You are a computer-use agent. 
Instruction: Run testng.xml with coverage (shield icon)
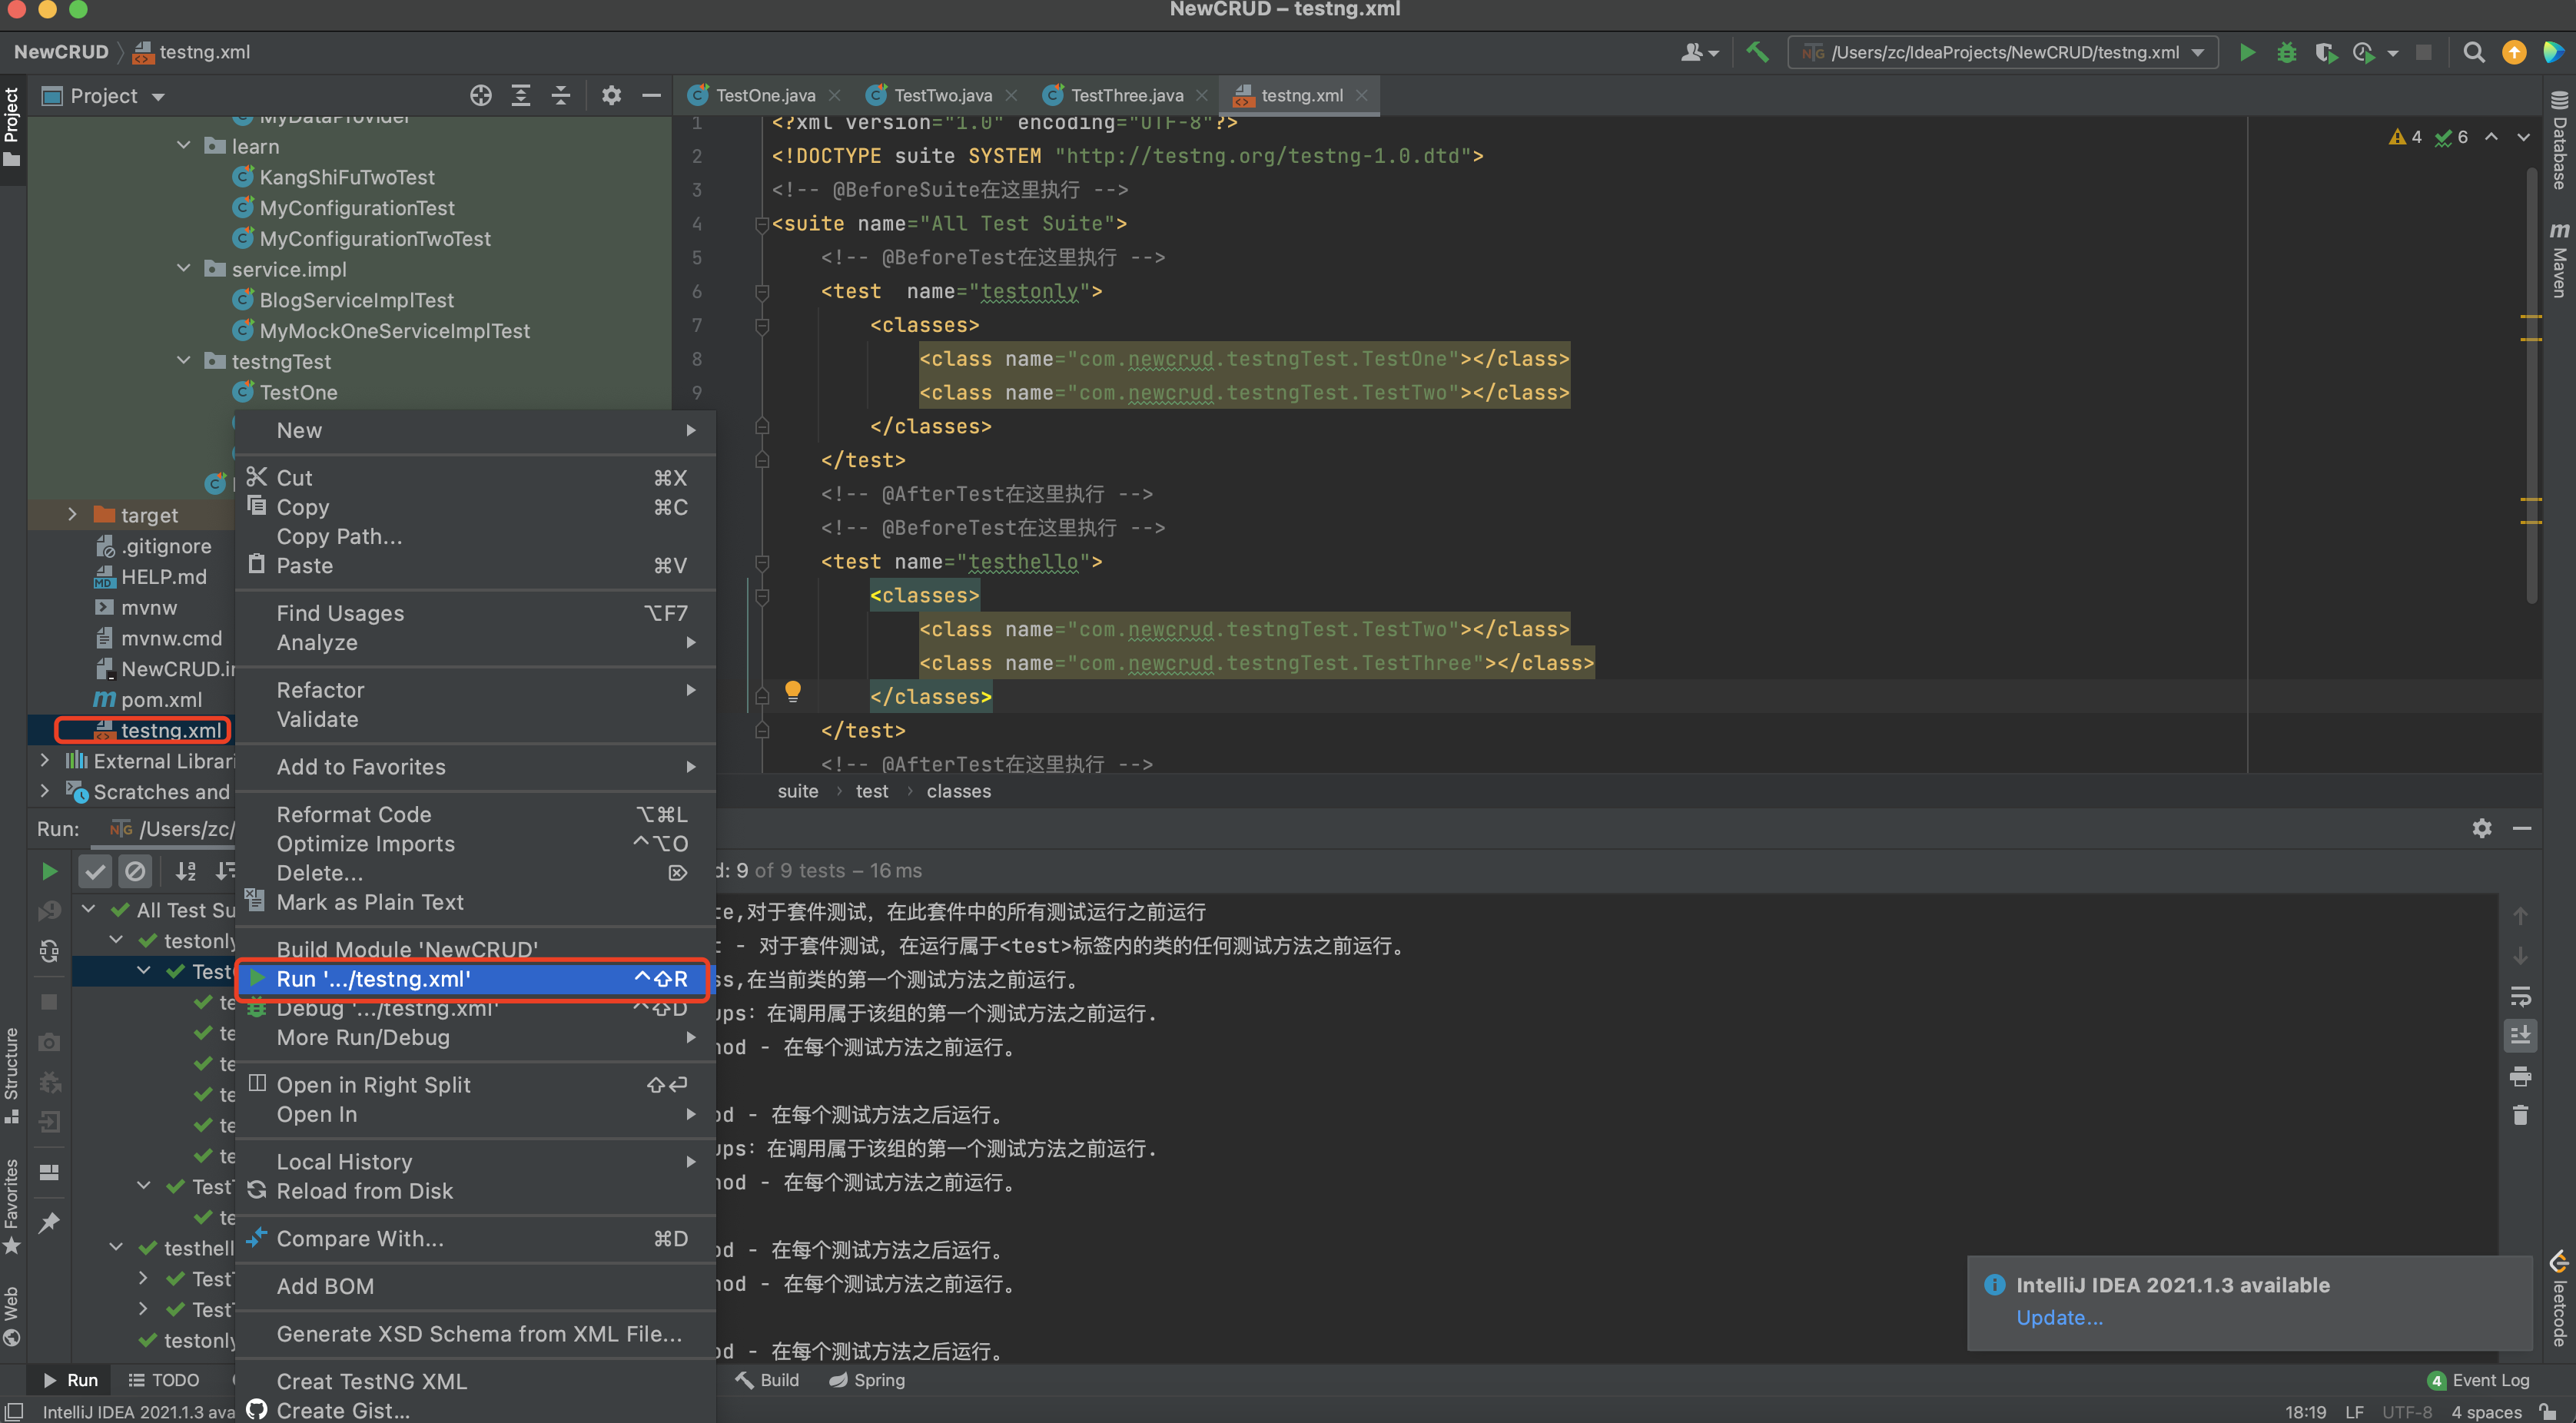(2327, 52)
